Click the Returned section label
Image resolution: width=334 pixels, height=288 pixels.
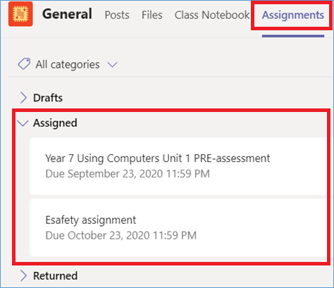[55, 276]
